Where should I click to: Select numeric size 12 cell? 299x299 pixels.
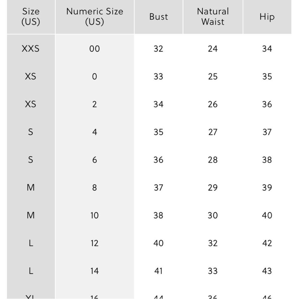95,243
